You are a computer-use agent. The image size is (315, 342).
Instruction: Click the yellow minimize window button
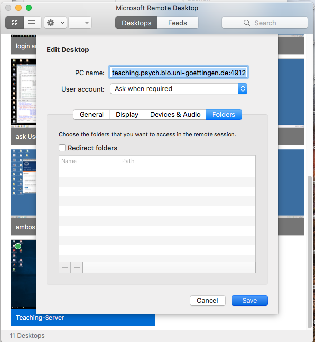pos(18,8)
